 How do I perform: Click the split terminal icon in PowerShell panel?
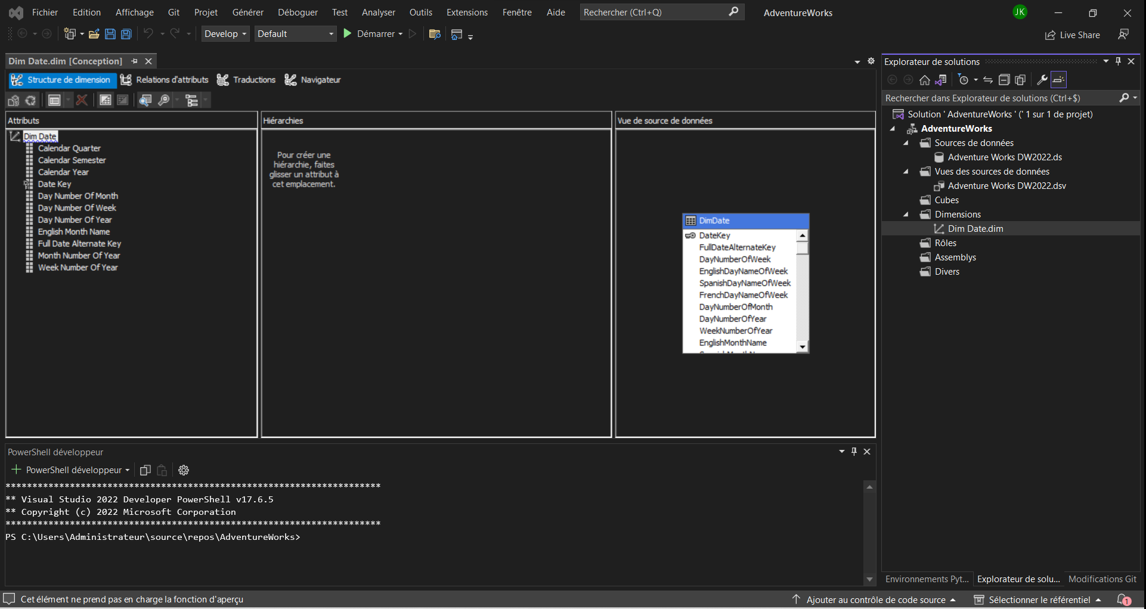[145, 470]
